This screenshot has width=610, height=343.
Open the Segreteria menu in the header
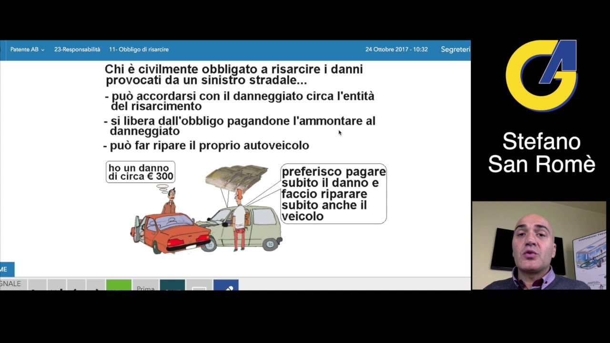click(x=456, y=50)
